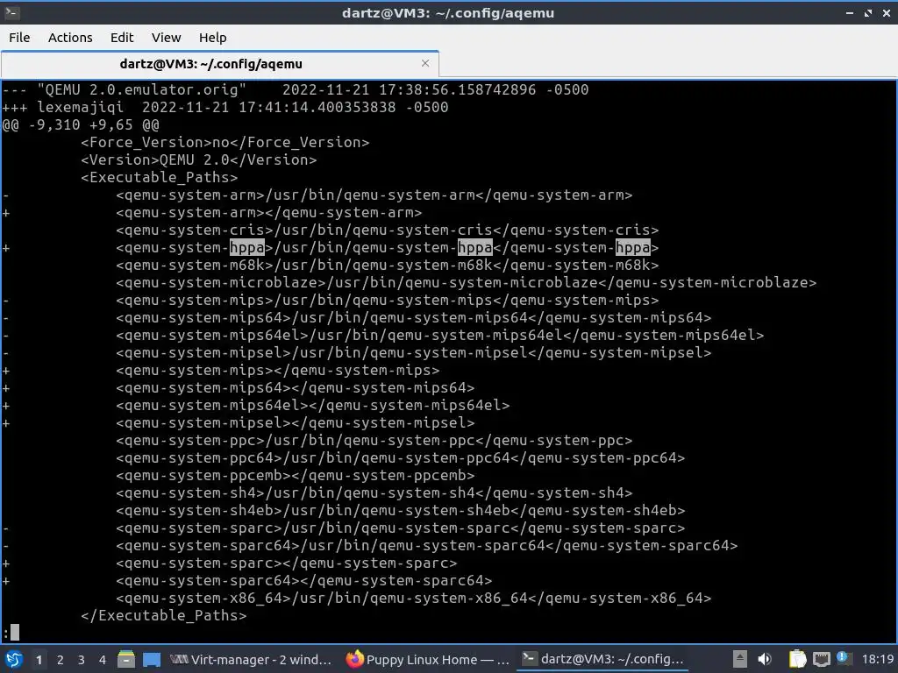This screenshot has width=898, height=673.
Task: Click the blue show-desktop icon in the taskbar
Action: pos(152,659)
